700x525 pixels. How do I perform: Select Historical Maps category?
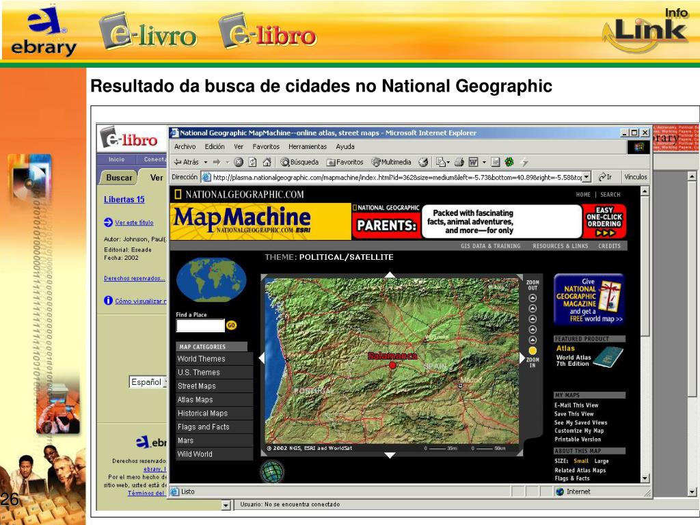(215, 414)
